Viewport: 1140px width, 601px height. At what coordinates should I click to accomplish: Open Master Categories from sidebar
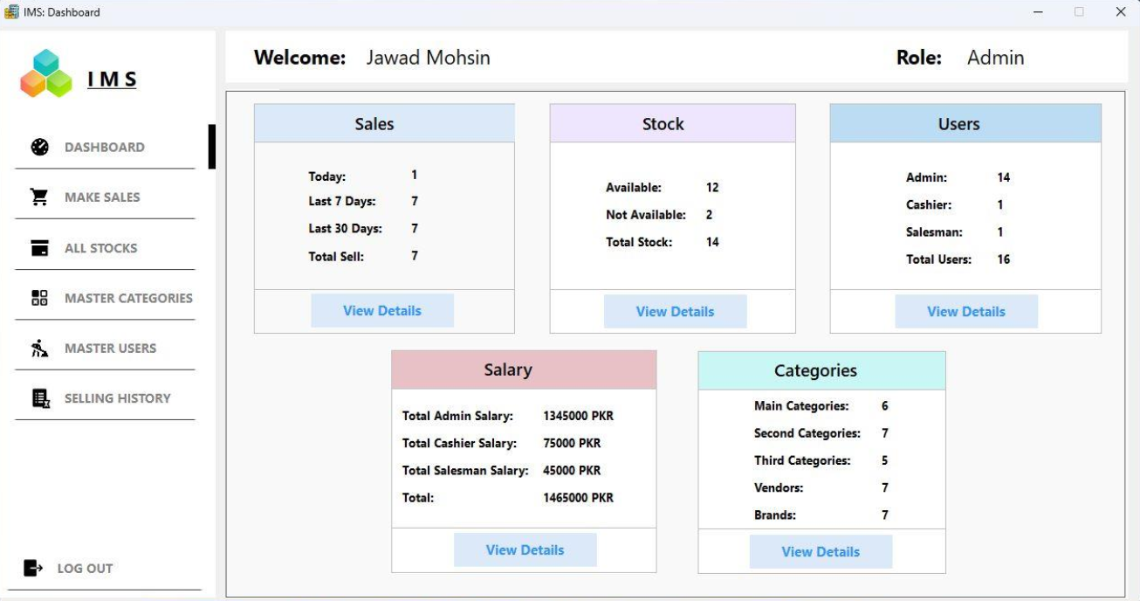(x=128, y=298)
